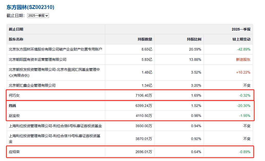
Task: Click the 5.83亿 holding amount
Action: point(147,60)
